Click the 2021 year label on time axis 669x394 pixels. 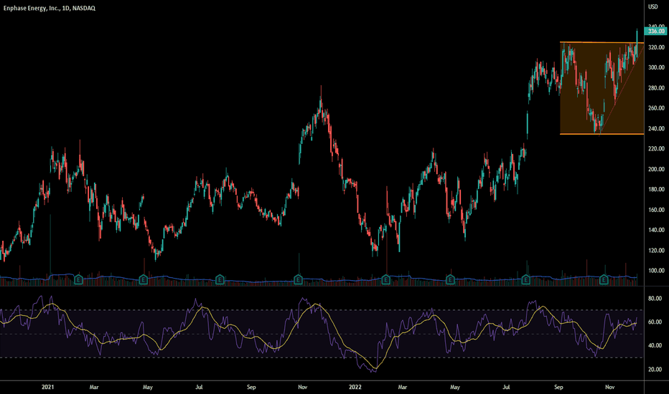(x=48, y=387)
